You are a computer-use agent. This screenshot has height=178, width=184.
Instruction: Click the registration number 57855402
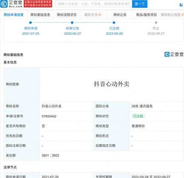point(49,116)
